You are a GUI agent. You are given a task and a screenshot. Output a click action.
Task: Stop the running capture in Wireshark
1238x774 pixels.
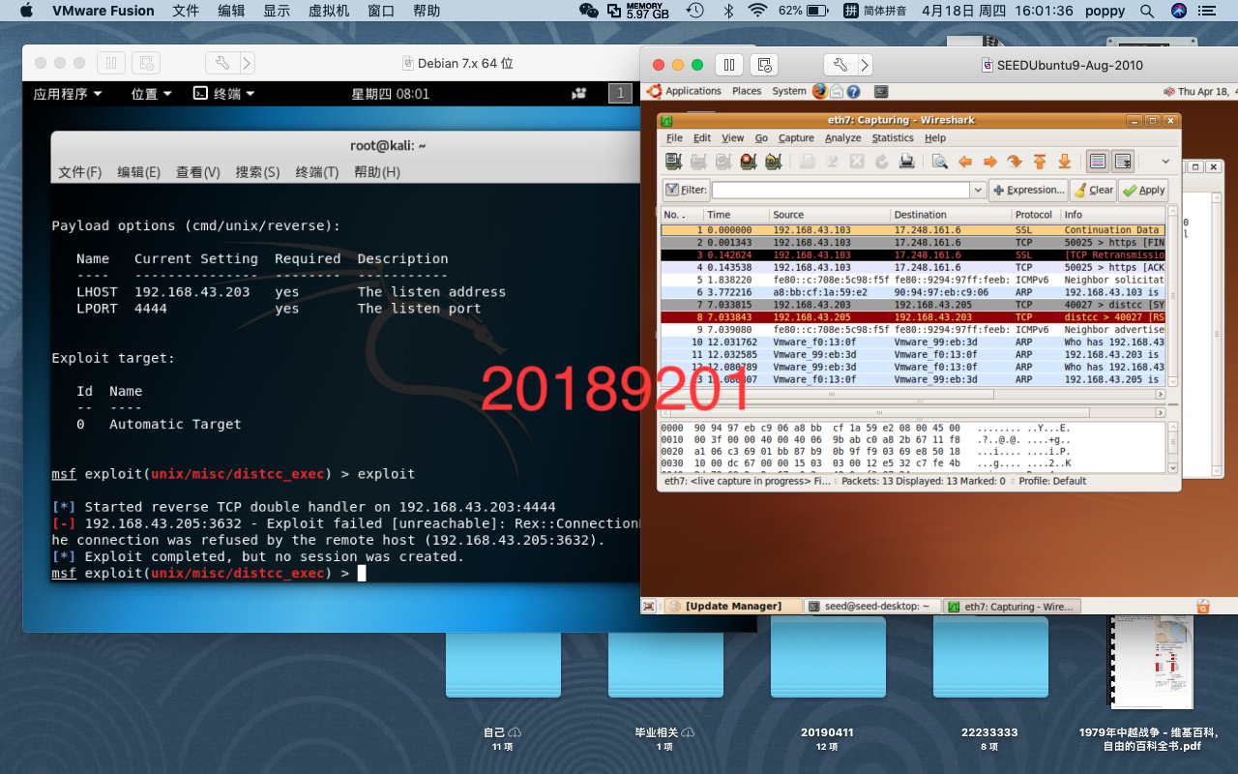click(x=748, y=162)
